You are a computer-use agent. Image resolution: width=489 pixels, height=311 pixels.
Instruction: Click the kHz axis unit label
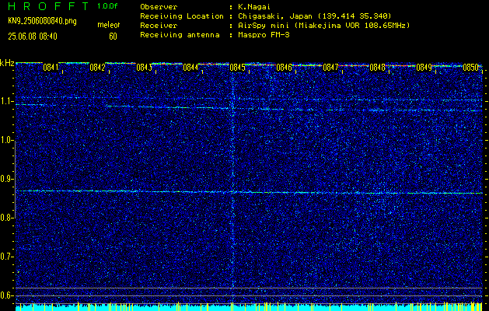[7, 63]
